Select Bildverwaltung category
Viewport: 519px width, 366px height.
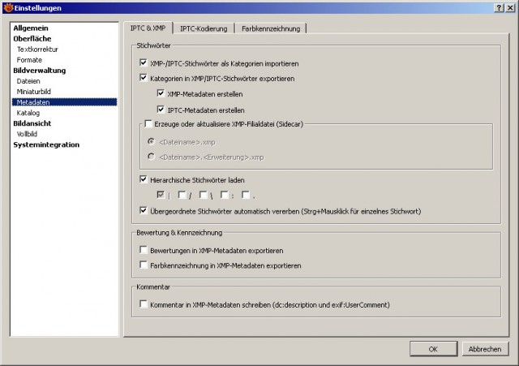(40, 71)
